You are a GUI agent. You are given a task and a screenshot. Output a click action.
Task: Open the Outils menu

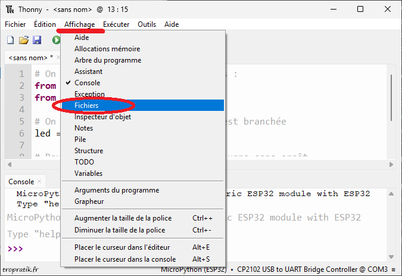[x=147, y=24]
